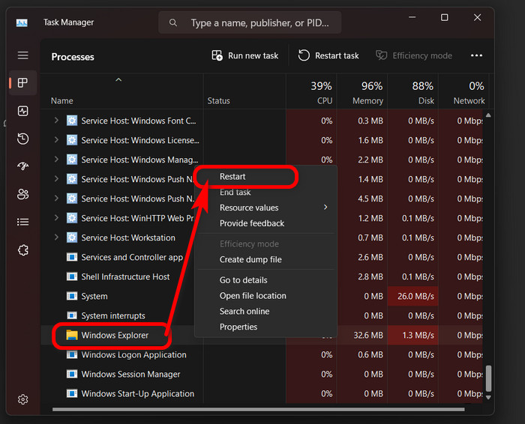Click the Windows Logon Application icon

pyautogui.click(x=72, y=354)
